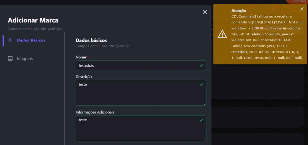Viewport: 308px width, 145px height.
Task: Dismiss the Atenção error notification
Action: 302,9
